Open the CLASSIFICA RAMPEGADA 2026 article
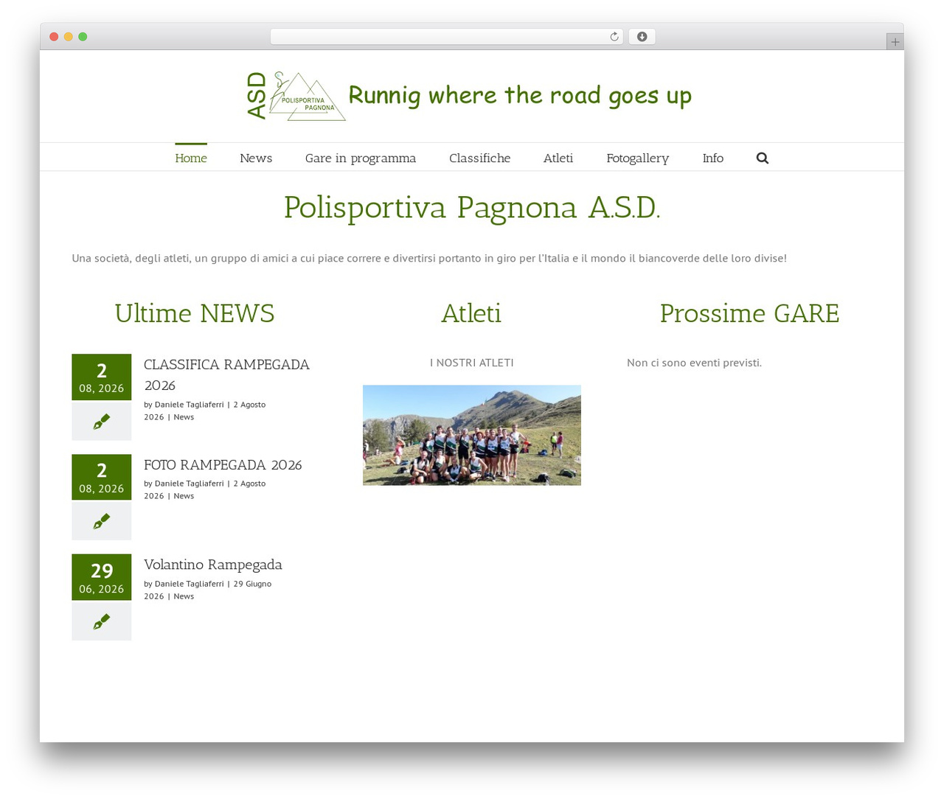Viewport: 944px width, 799px height. (226, 374)
